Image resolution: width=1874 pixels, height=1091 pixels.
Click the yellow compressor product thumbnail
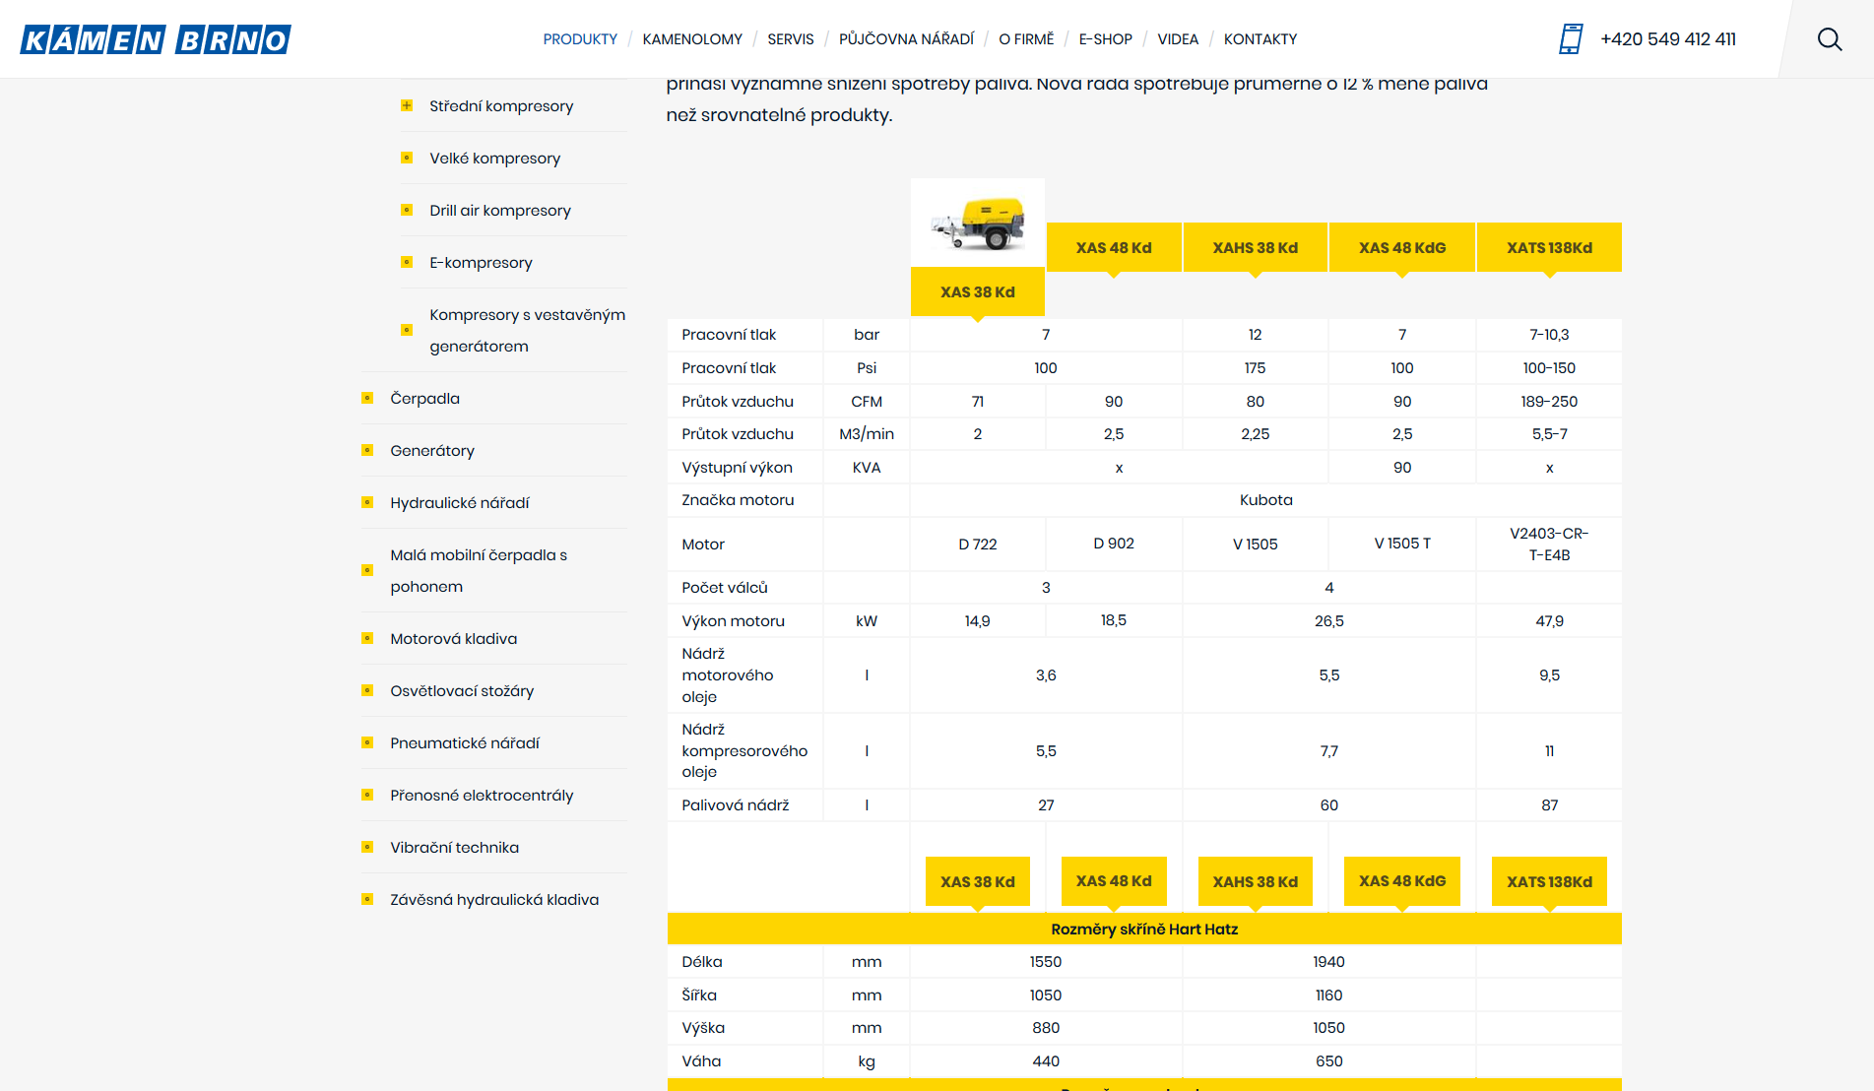978,223
